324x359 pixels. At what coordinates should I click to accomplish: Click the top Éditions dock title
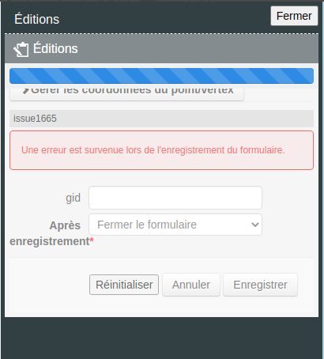tap(37, 19)
